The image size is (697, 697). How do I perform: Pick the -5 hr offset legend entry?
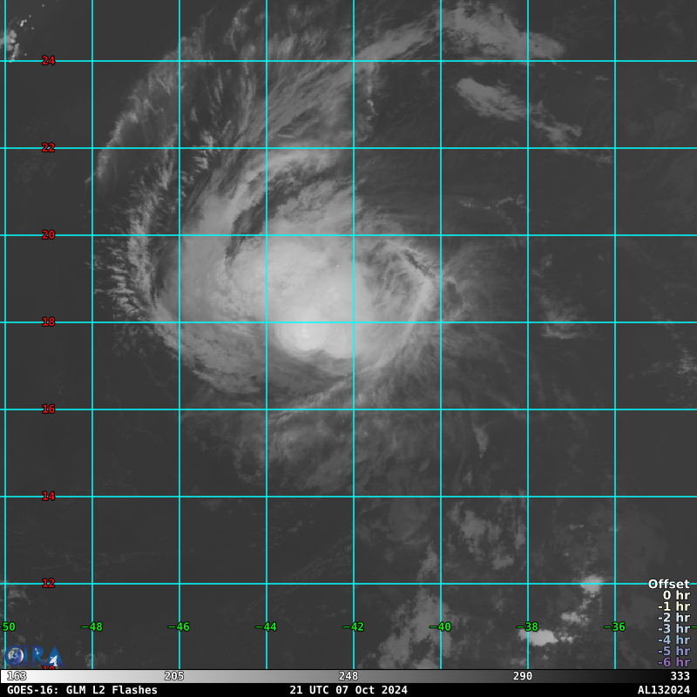click(x=674, y=651)
